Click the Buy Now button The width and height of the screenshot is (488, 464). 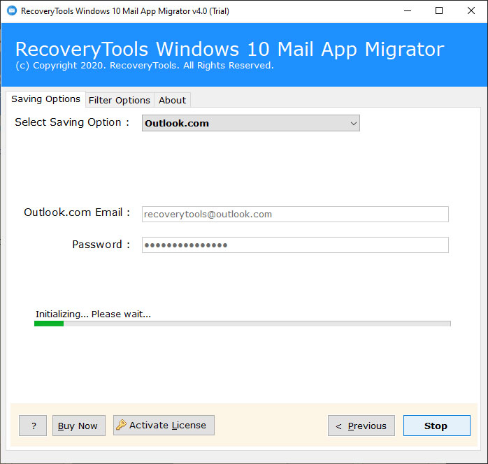(79, 426)
